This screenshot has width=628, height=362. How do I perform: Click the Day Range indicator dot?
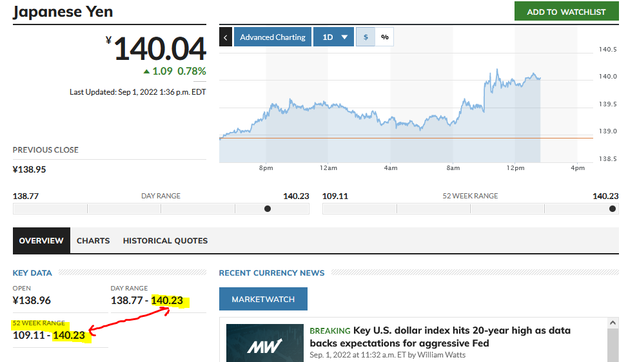[x=268, y=209]
